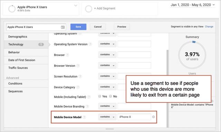Click the Mobile Device Model text field
Image resolution: width=221 pixels, height=132 pixels.
(x=134, y=117)
